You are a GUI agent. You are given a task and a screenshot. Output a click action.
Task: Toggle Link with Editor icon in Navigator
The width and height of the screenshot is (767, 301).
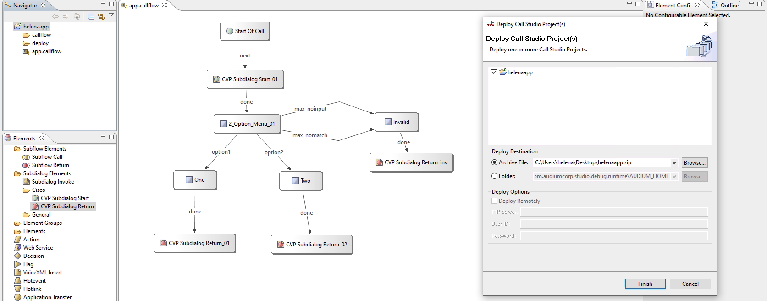(x=101, y=17)
